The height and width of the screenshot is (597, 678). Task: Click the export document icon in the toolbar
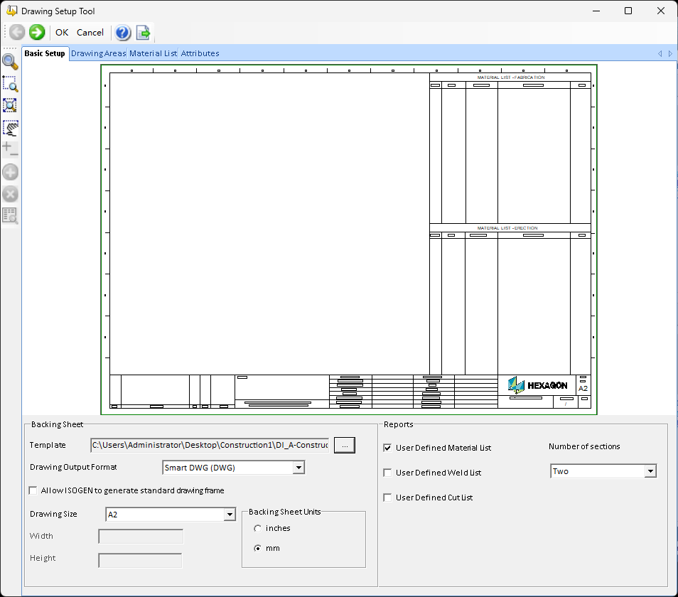click(144, 32)
